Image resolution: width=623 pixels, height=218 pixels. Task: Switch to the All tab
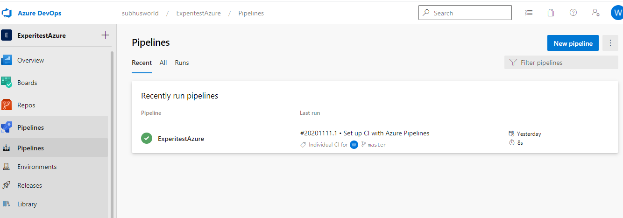pyautogui.click(x=163, y=63)
